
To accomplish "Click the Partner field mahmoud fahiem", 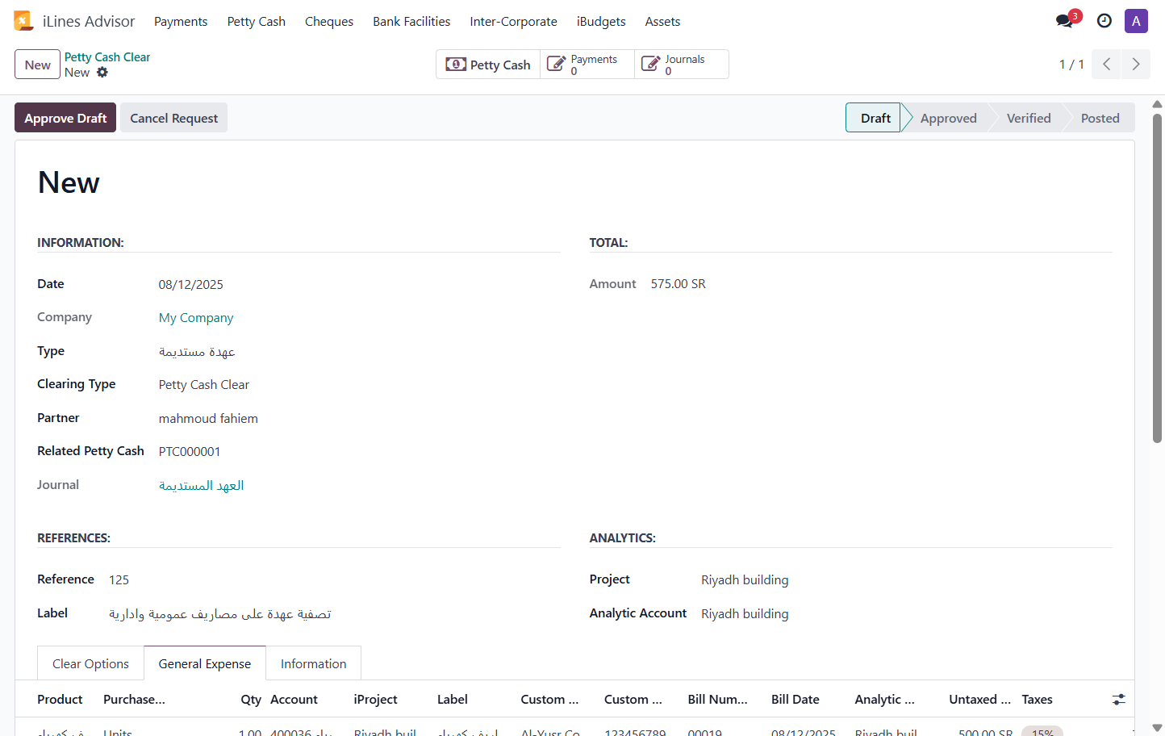I will pyautogui.click(x=208, y=419).
